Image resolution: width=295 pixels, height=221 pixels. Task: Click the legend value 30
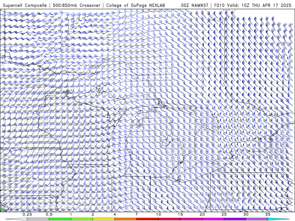pos(246,214)
